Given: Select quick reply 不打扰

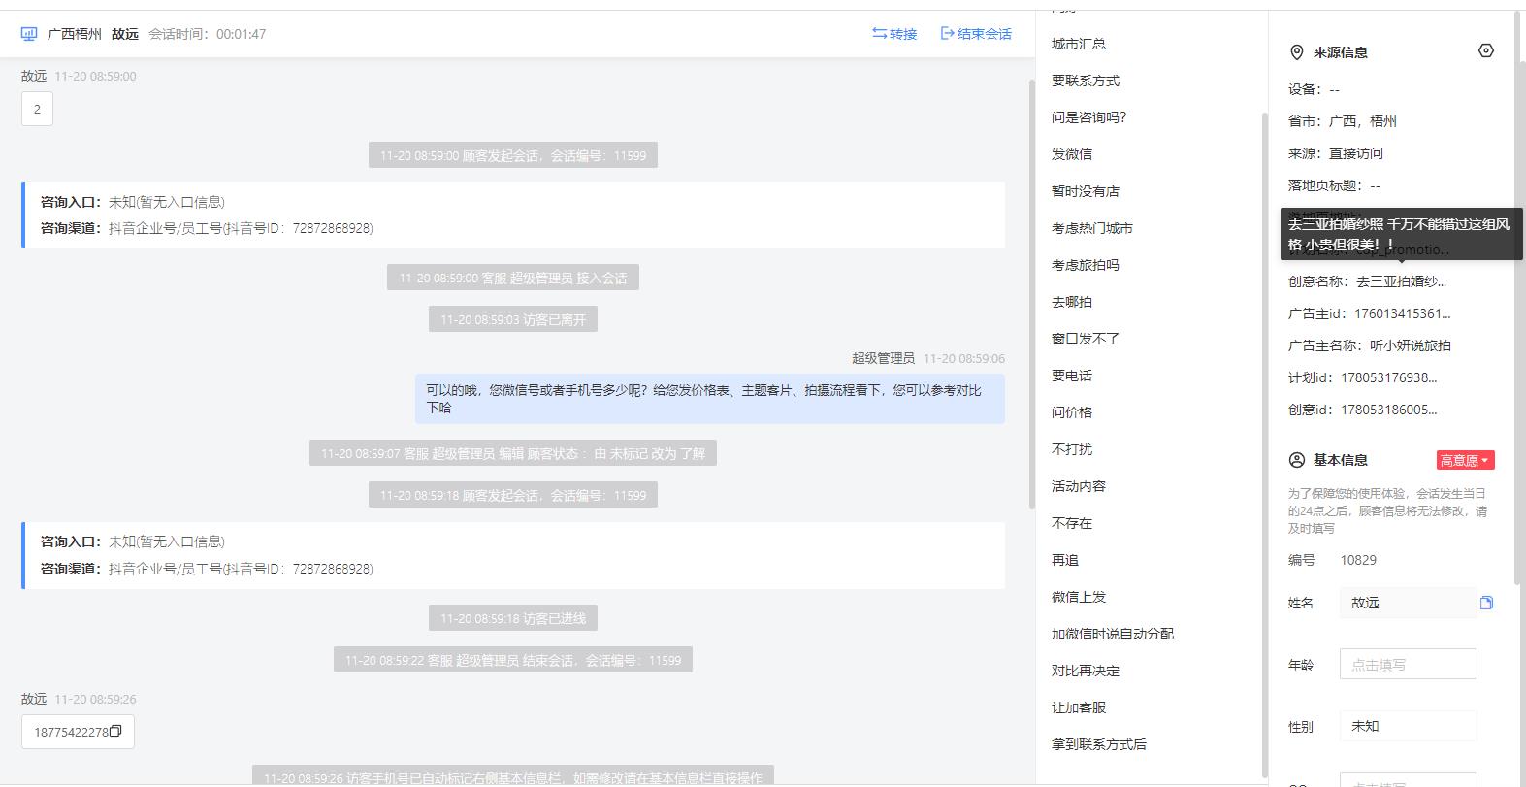Looking at the screenshot, I should click(1072, 449).
